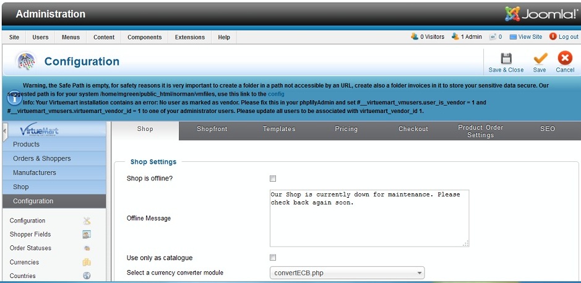Click the red Cancel icon
Screen dimensions: 581x283
(564, 59)
